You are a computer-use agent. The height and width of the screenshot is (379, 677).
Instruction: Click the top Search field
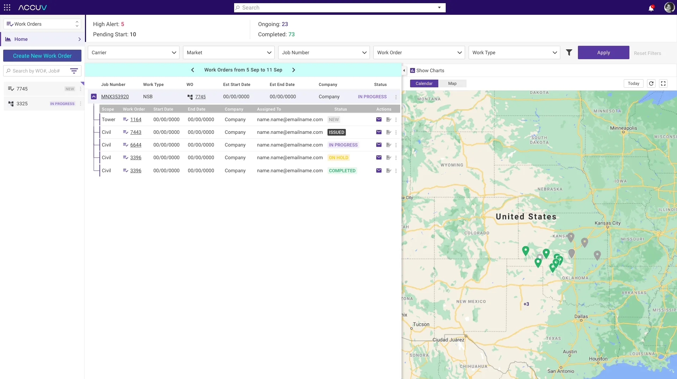point(340,8)
